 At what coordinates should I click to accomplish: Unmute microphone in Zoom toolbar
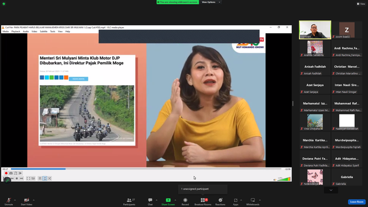9,202
